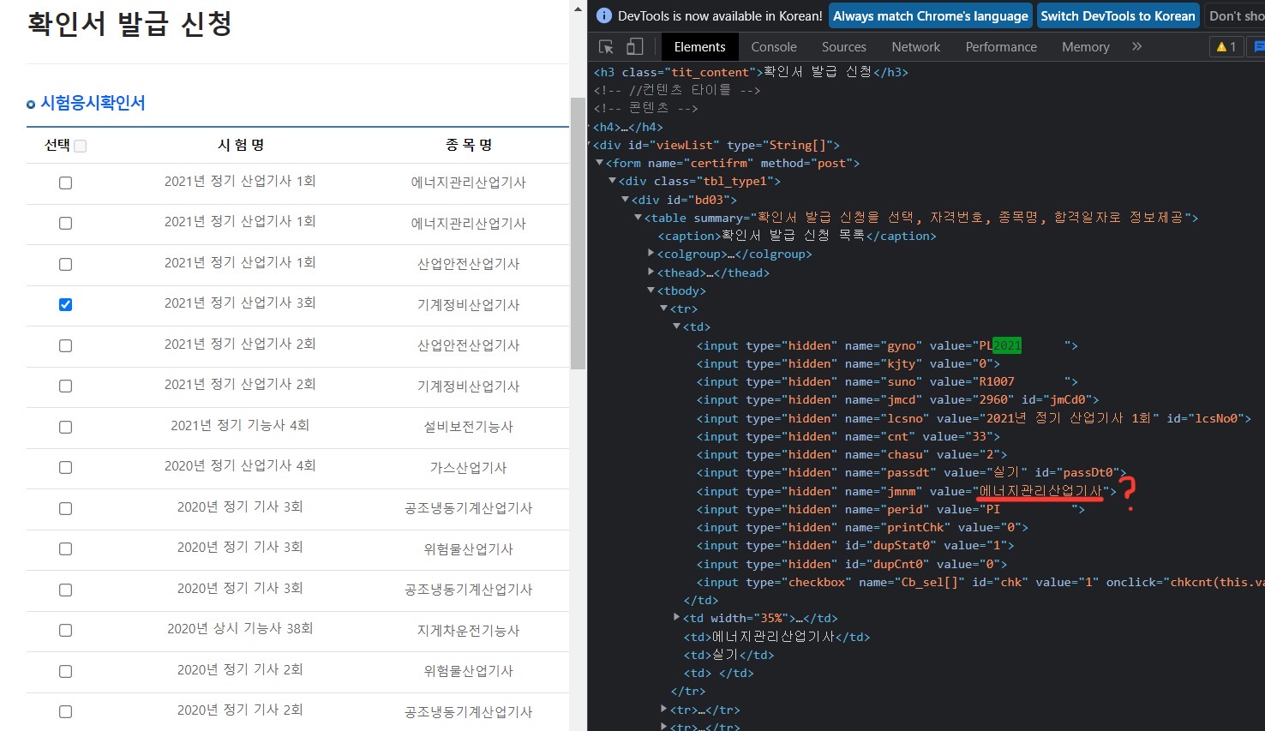Select the input with id dupStat0

pyautogui.click(x=855, y=545)
